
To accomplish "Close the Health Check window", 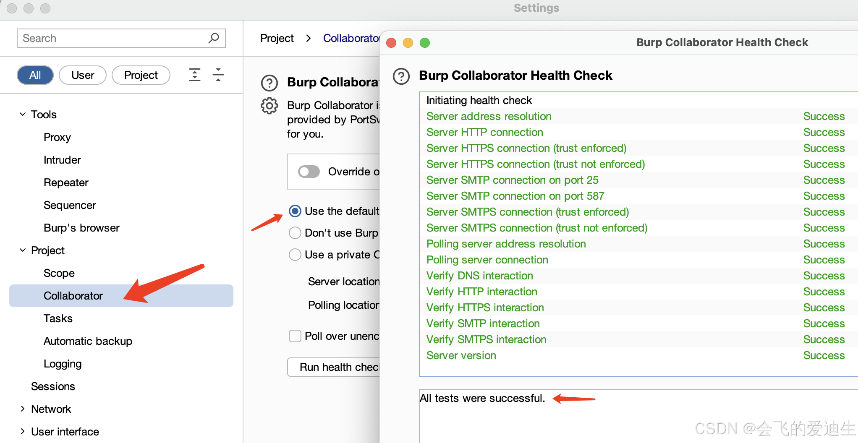I will (x=391, y=43).
